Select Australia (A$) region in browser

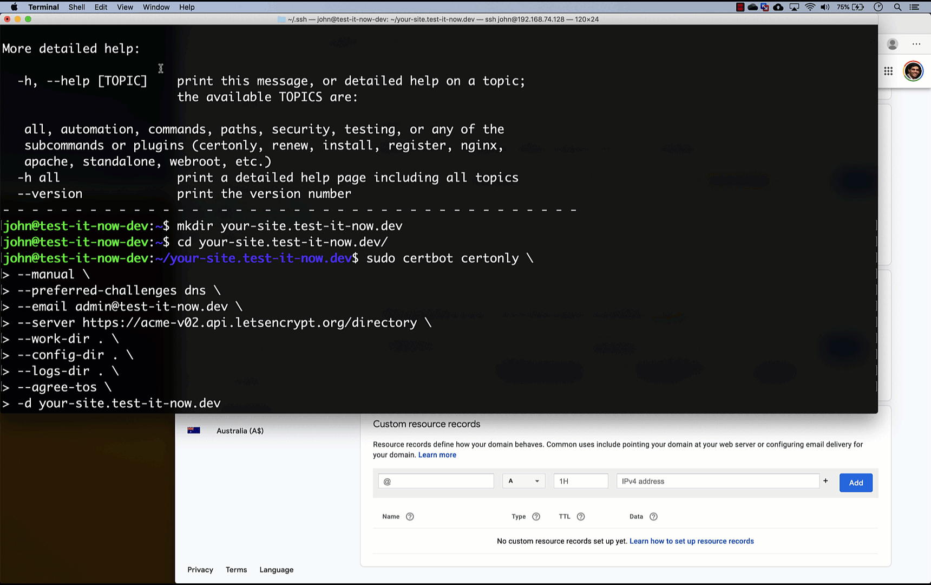coord(240,431)
